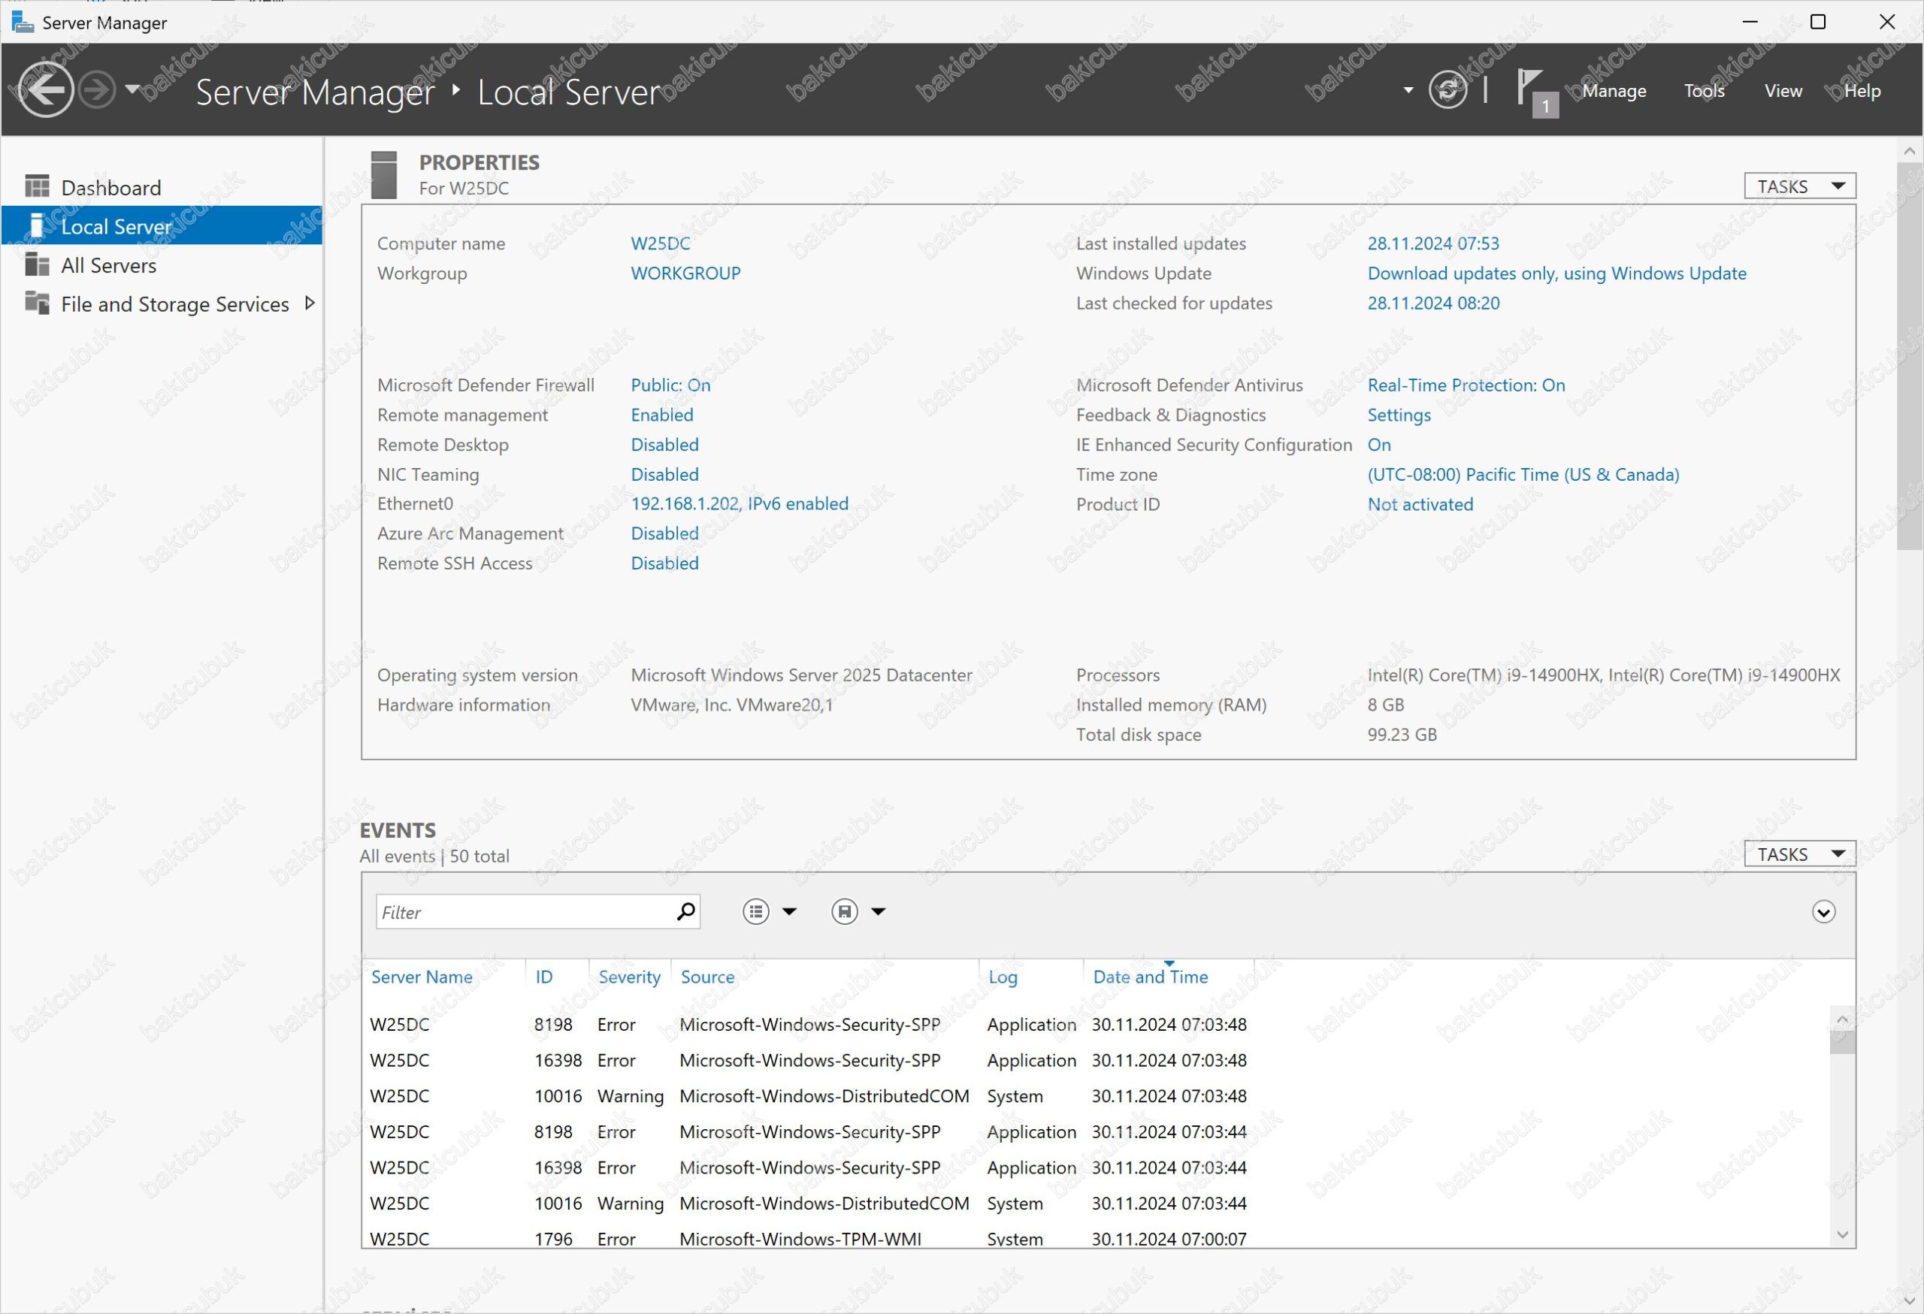Click the All Servers sidebar icon

tap(38, 264)
